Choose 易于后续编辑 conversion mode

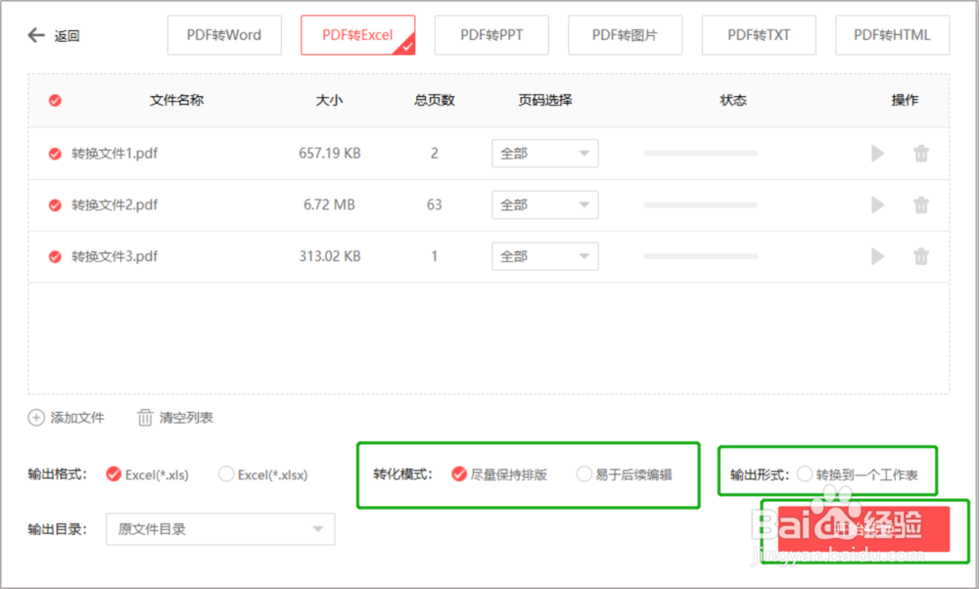pyautogui.click(x=584, y=473)
